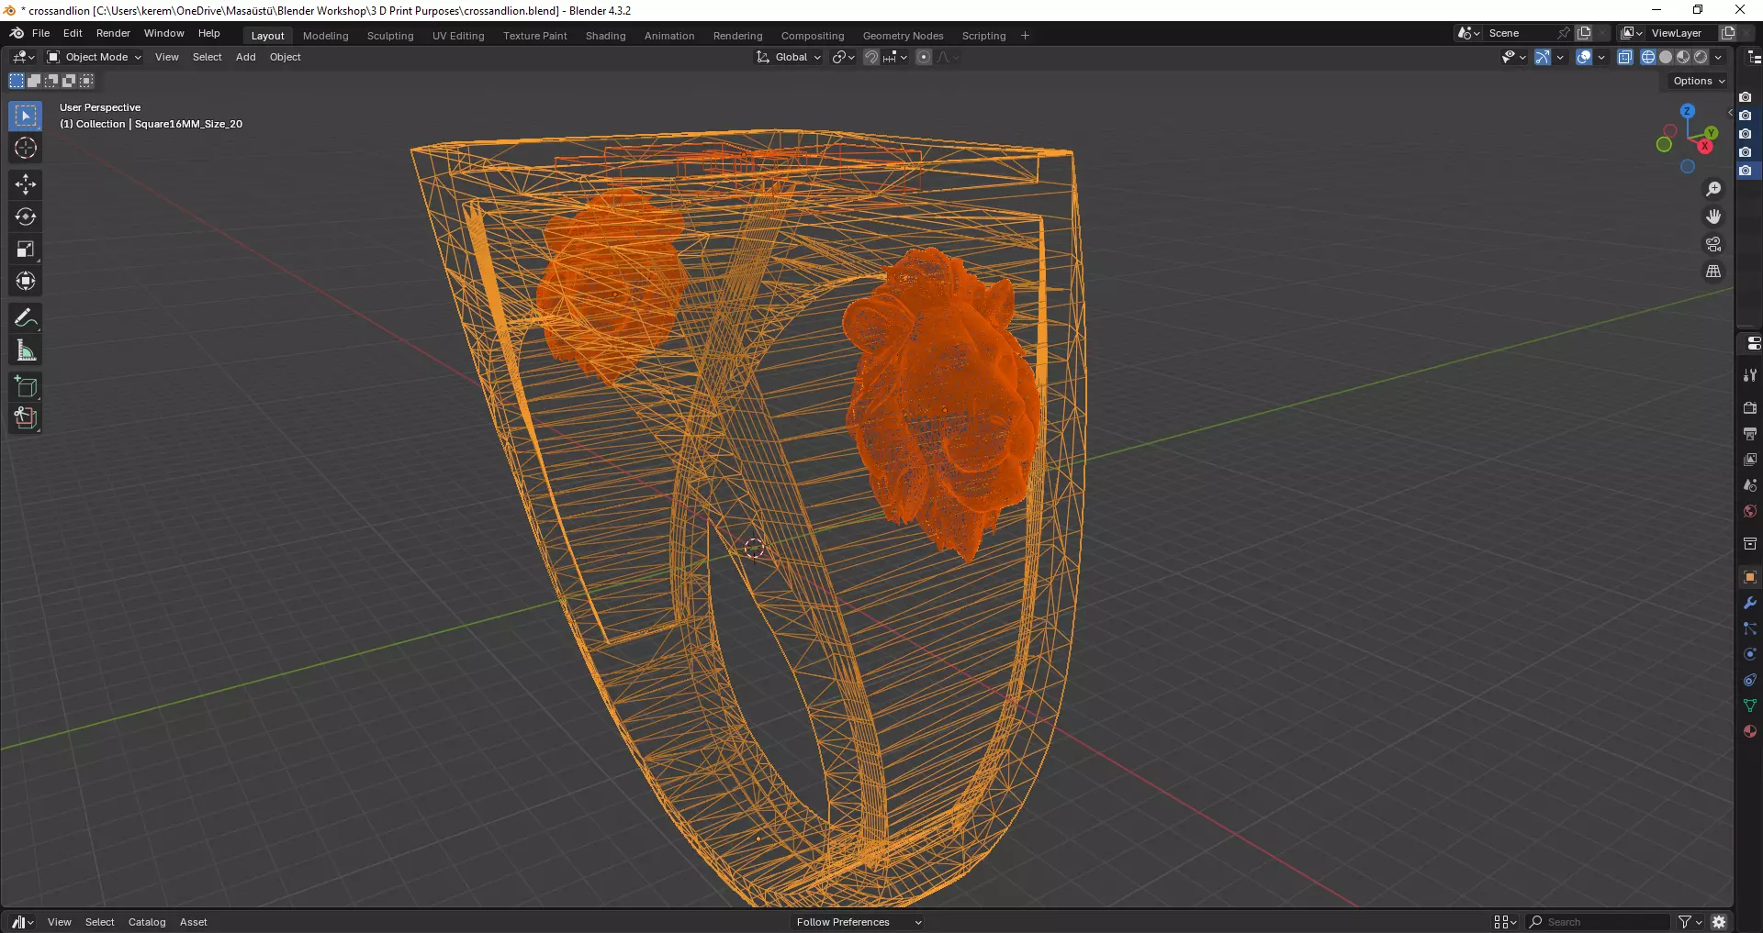The width and height of the screenshot is (1763, 933).
Task: Open the Object Data mesh tab
Action: [1750, 705]
